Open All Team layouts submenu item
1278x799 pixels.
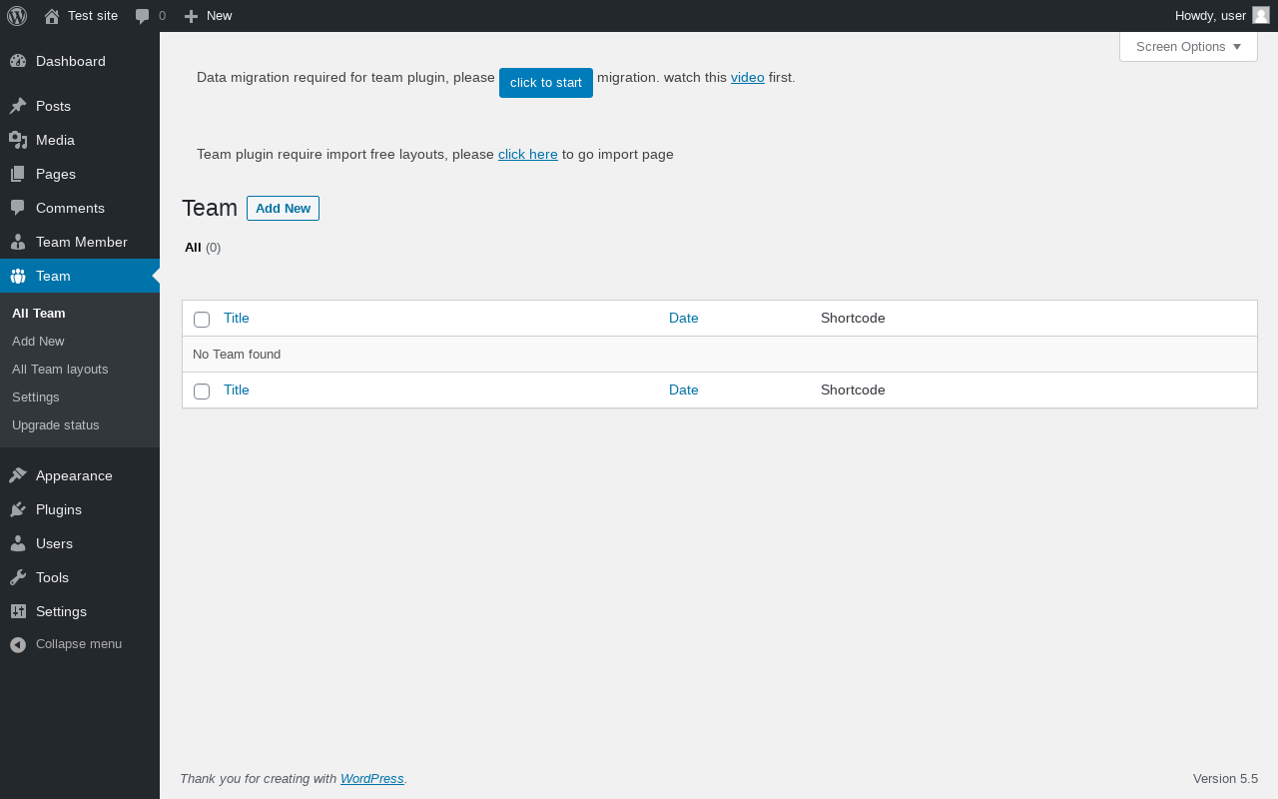(x=60, y=370)
